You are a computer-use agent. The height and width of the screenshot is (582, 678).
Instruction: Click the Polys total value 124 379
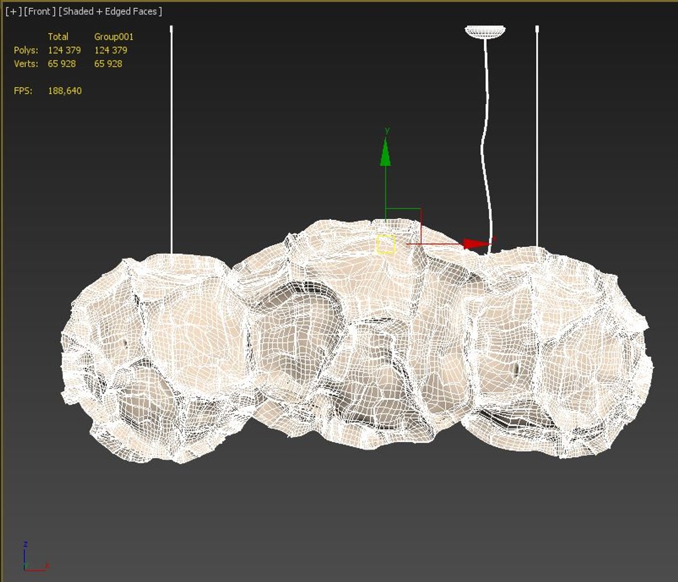click(x=65, y=50)
